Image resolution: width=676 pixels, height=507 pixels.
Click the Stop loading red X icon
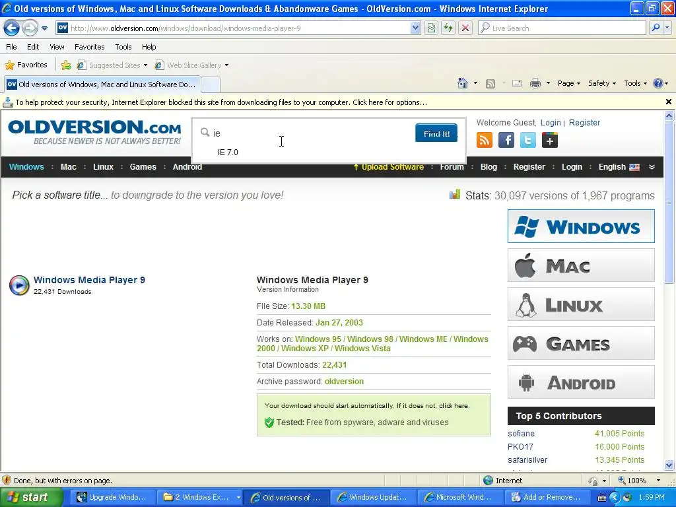[465, 28]
